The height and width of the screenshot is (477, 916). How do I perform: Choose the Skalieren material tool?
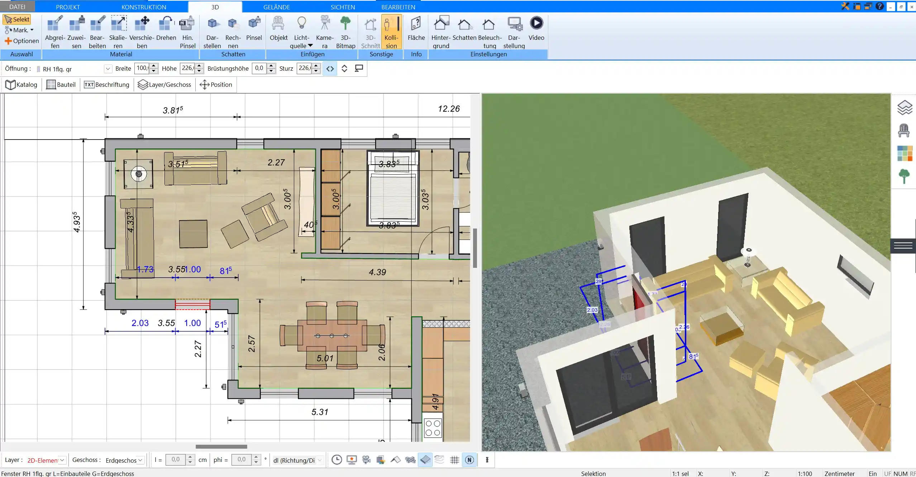pyautogui.click(x=118, y=32)
